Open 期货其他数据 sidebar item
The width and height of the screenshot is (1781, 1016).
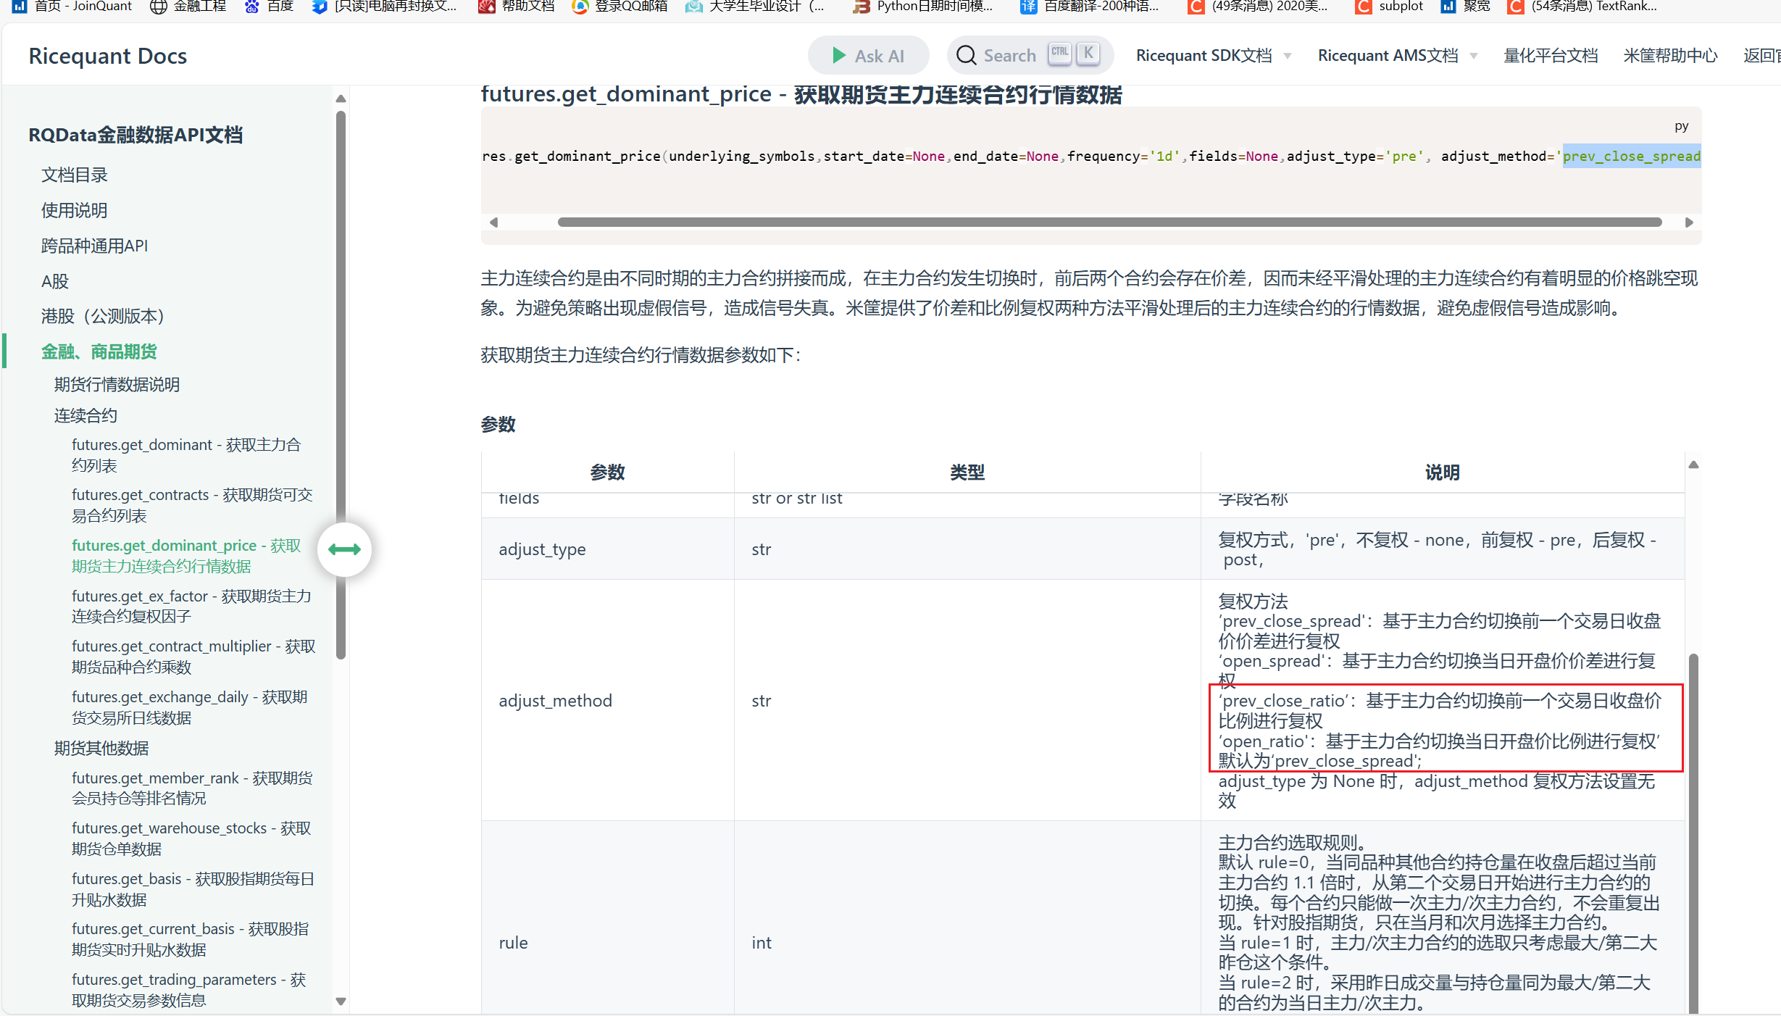[x=101, y=748]
